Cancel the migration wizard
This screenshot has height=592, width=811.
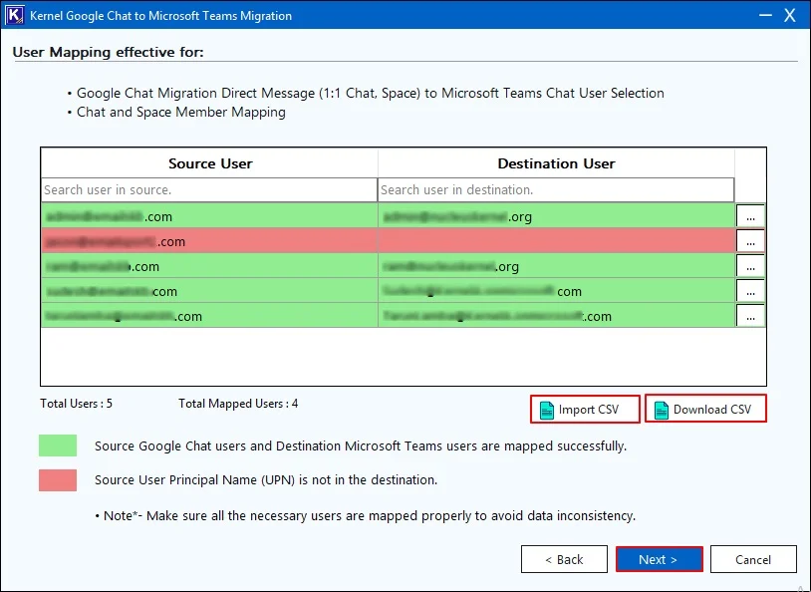point(753,559)
